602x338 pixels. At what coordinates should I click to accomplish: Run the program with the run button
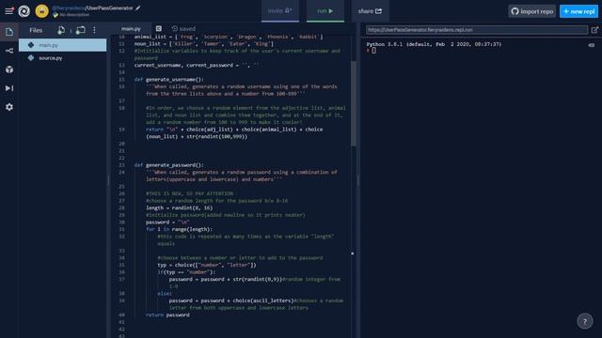click(325, 10)
